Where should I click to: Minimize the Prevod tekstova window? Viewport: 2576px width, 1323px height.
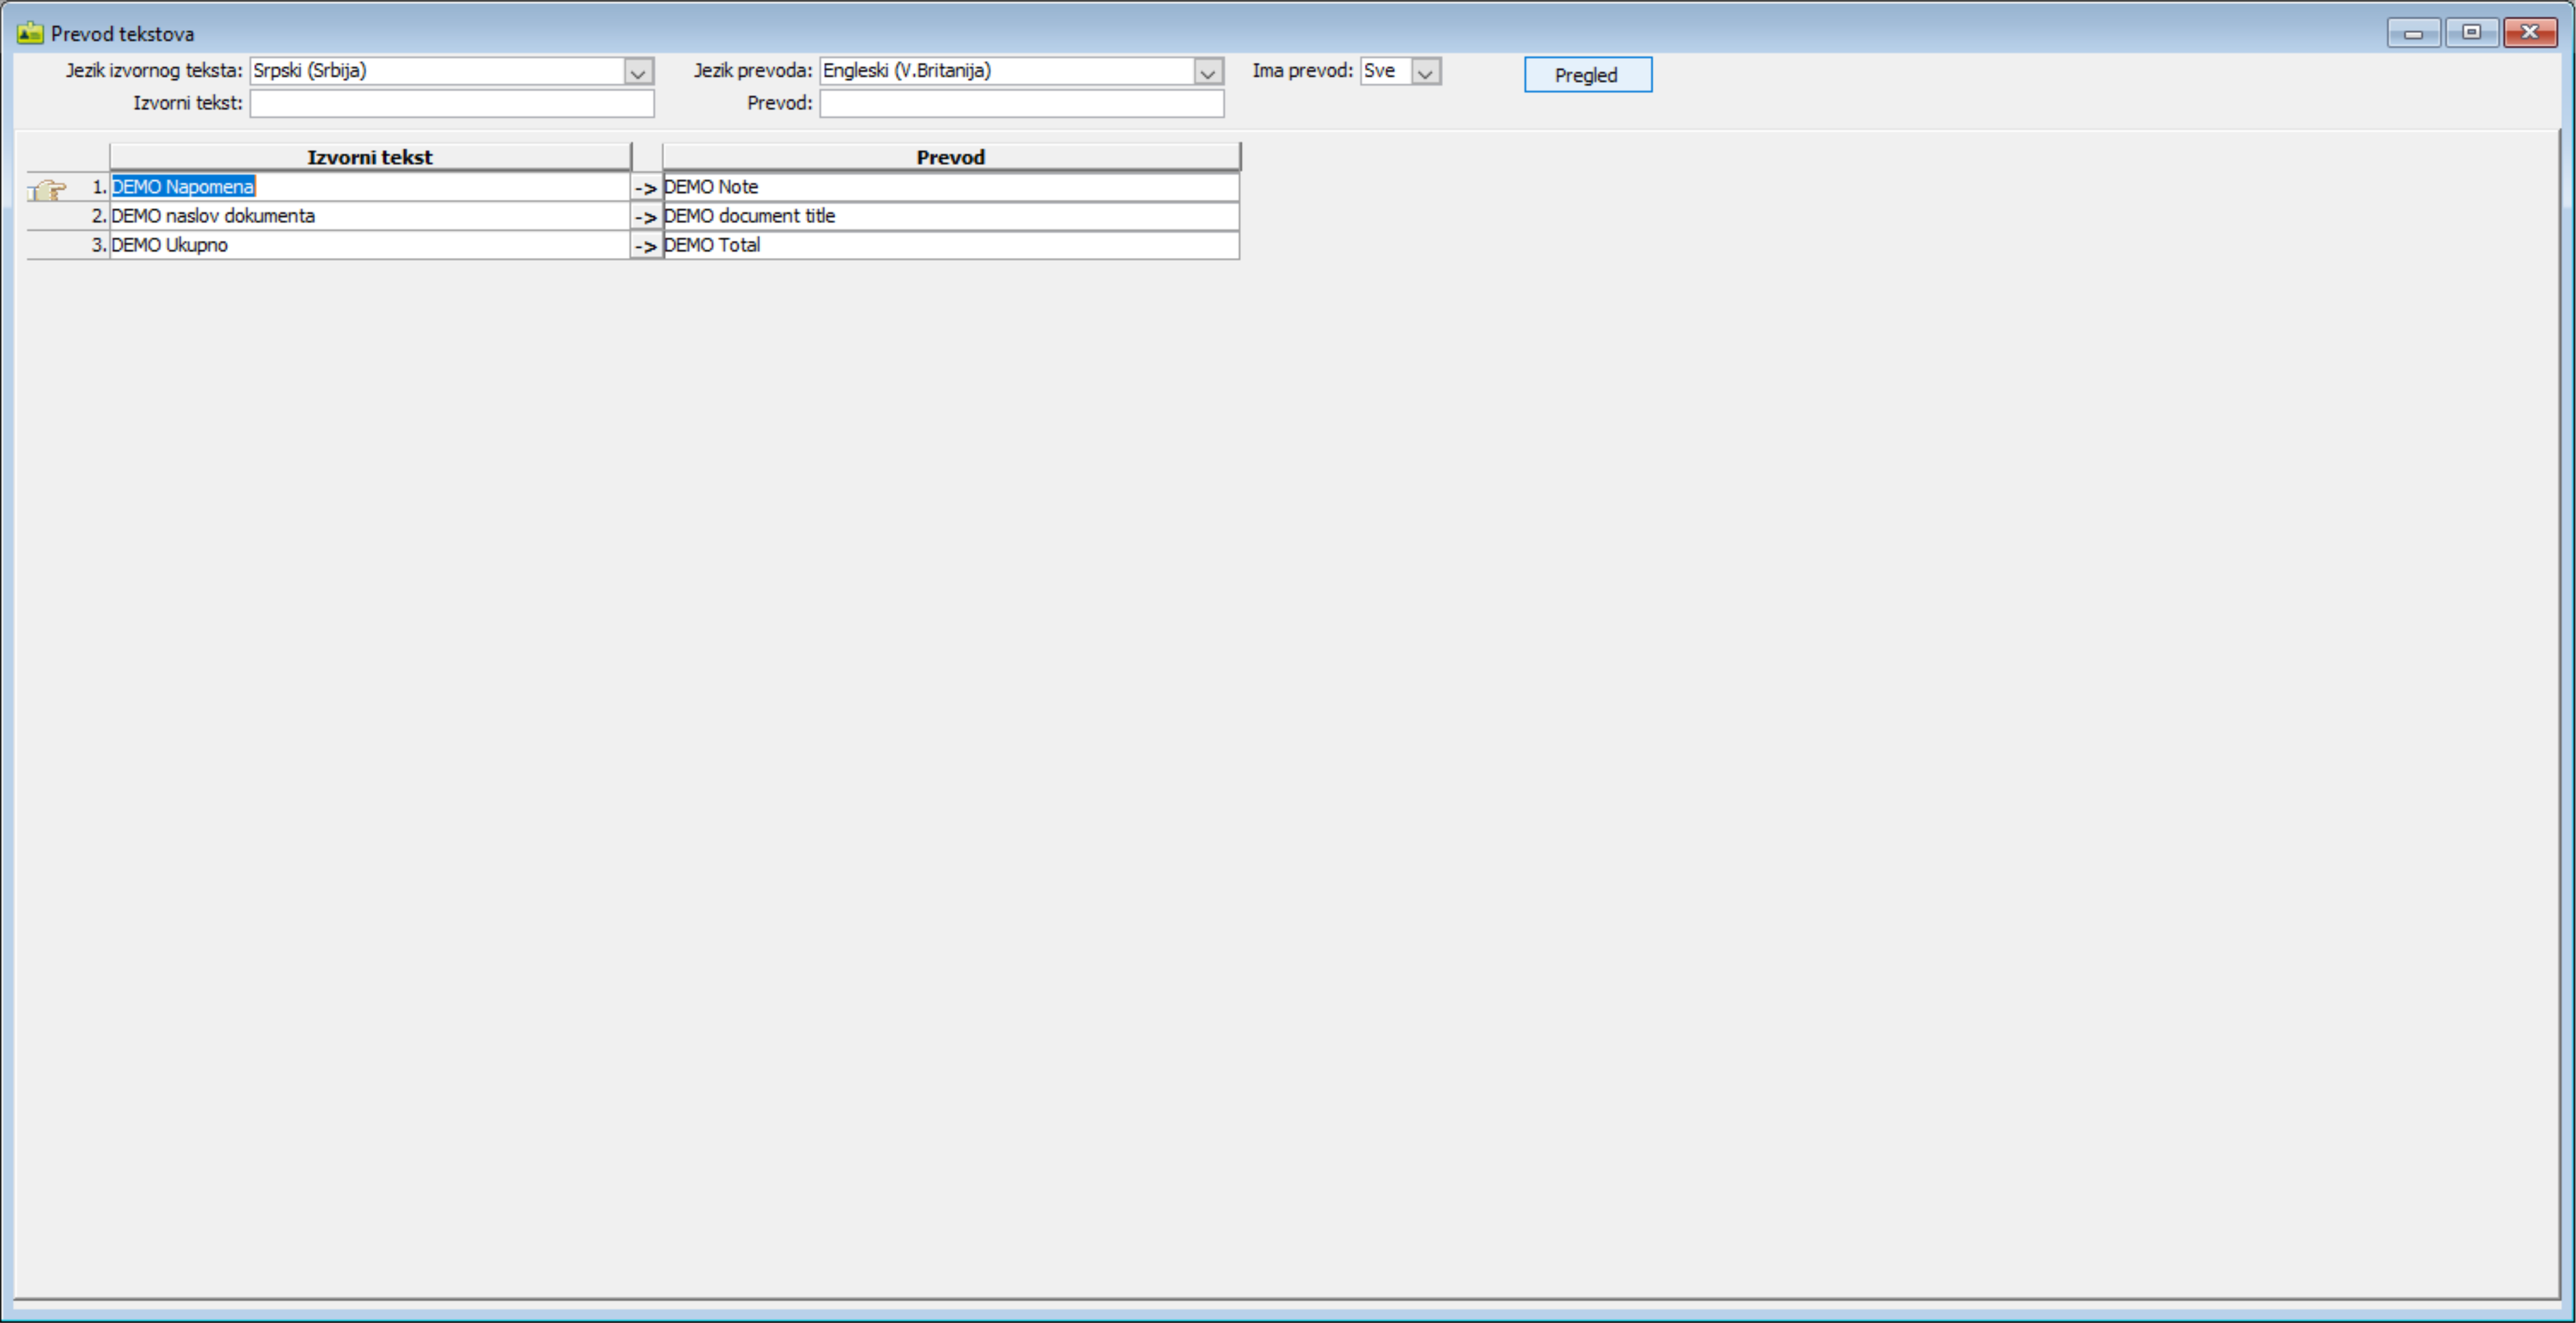pyautogui.click(x=2414, y=33)
